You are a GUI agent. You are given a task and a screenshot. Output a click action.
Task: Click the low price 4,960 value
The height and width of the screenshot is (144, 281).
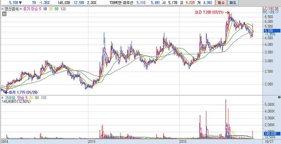[208, 2]
